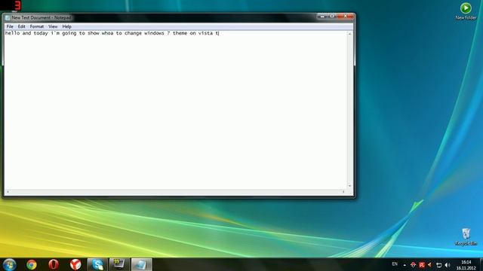This screenshot has height=271, width=483.
Task: Minimize the Notepad window
Action: click(322, 17)
